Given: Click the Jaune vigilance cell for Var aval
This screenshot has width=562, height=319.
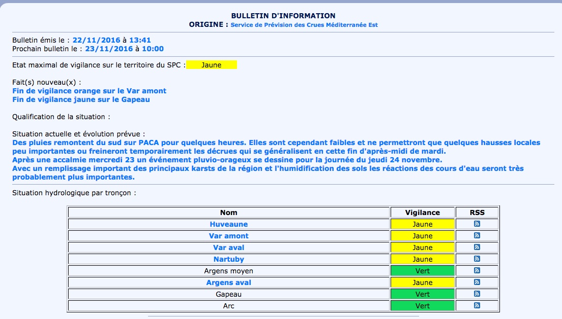Looking at the screenshot, I should click(423, 247).
